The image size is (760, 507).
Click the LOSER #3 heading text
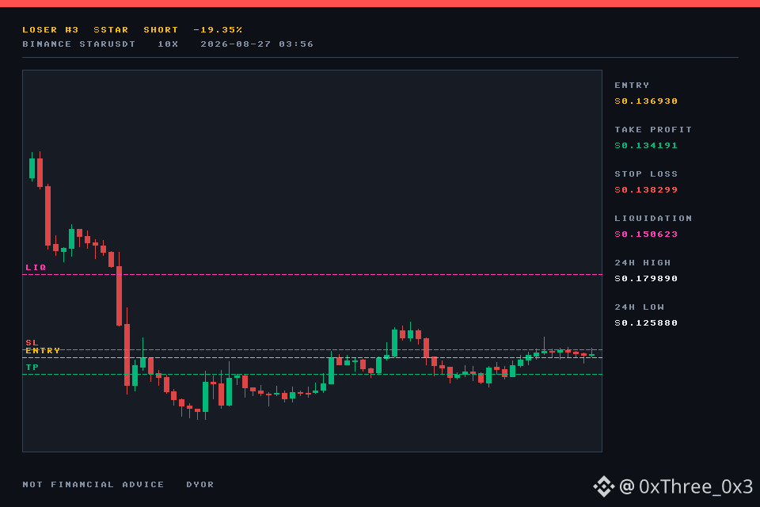51,30
